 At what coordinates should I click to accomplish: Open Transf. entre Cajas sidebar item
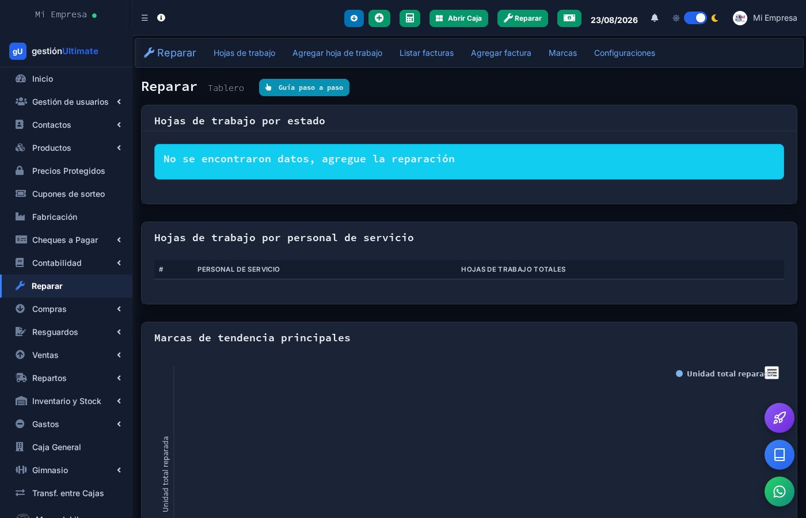pos(66,493)
